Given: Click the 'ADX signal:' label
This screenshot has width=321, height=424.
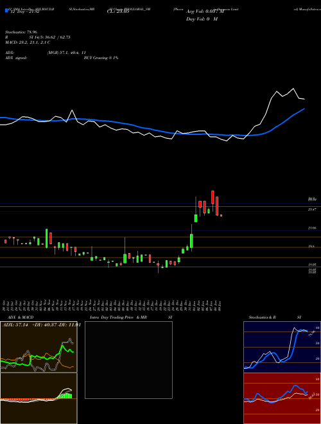Looking at the screenshot, I should (16, 58).
